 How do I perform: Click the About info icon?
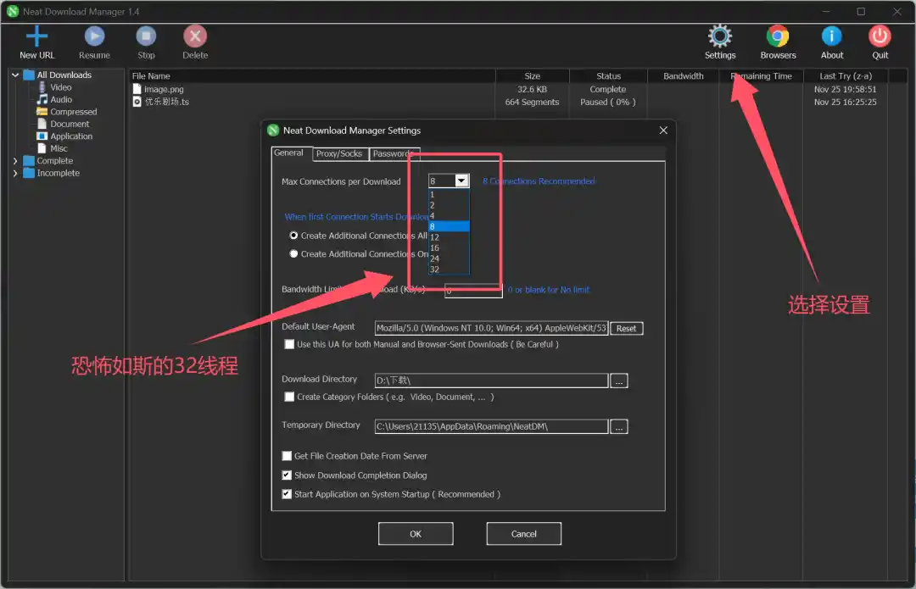coord(831,36)
